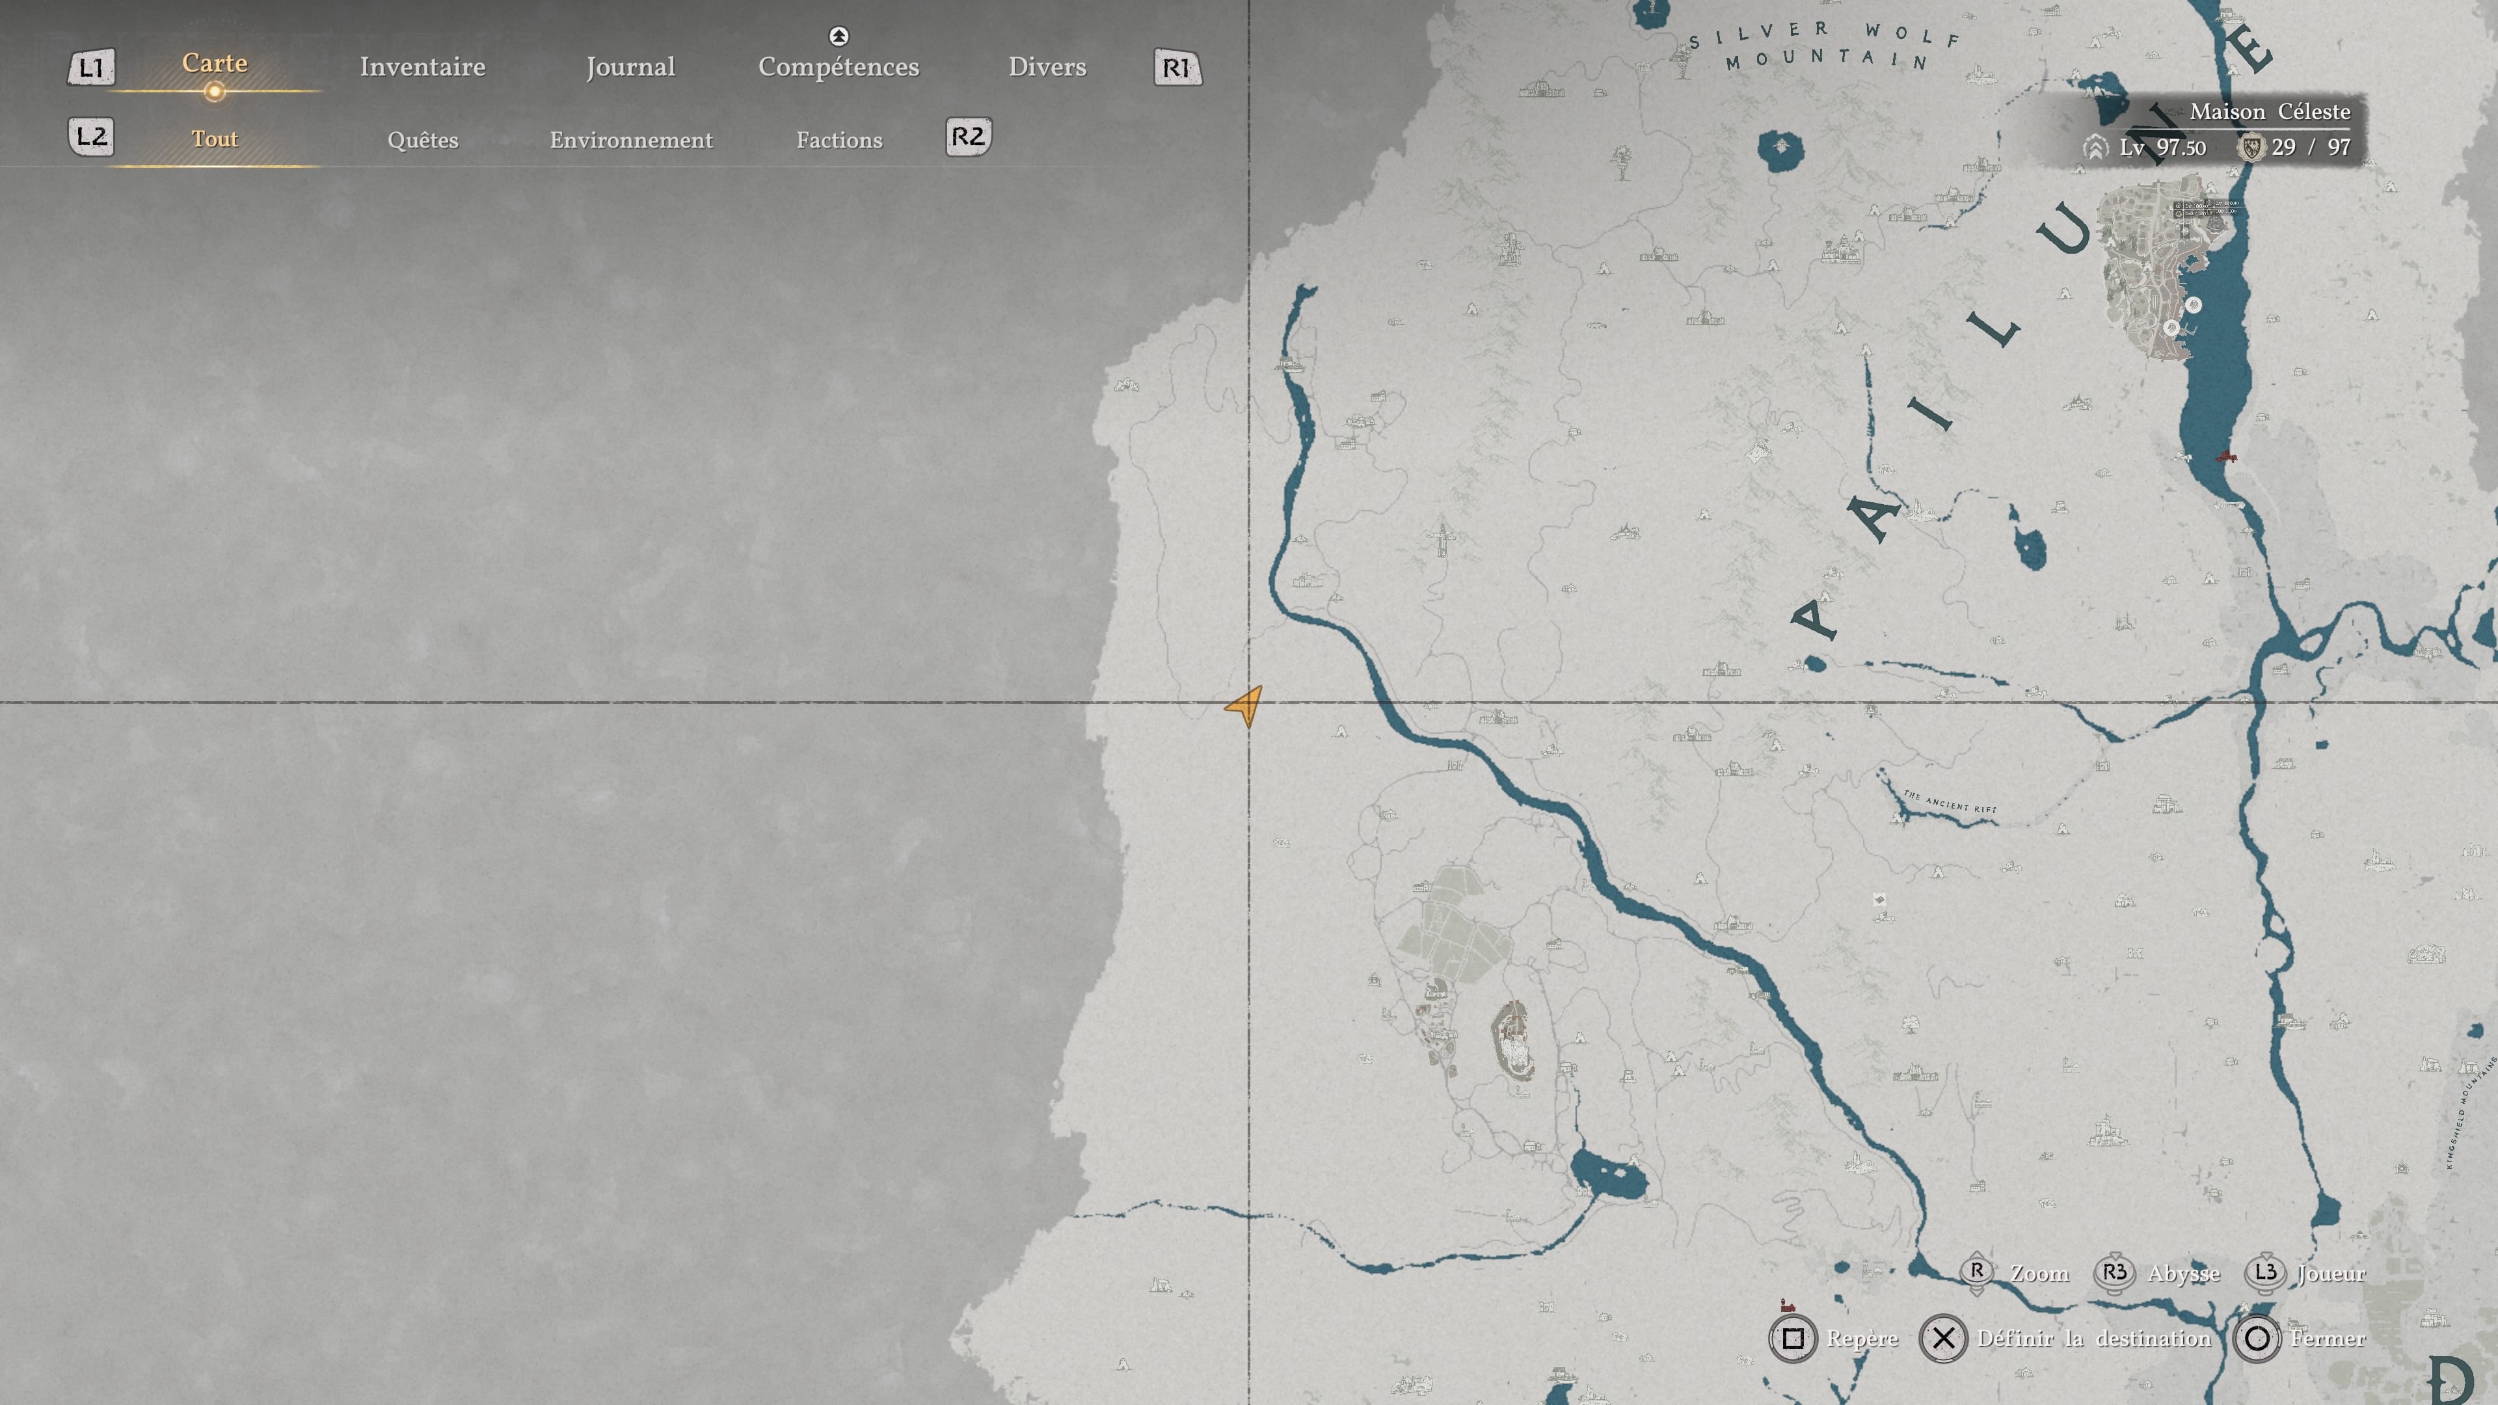The width and height of the screenshot is (2498, 1405).
Task: Click the Kingshield Mountain map label
Action: click(2471, 1113)
